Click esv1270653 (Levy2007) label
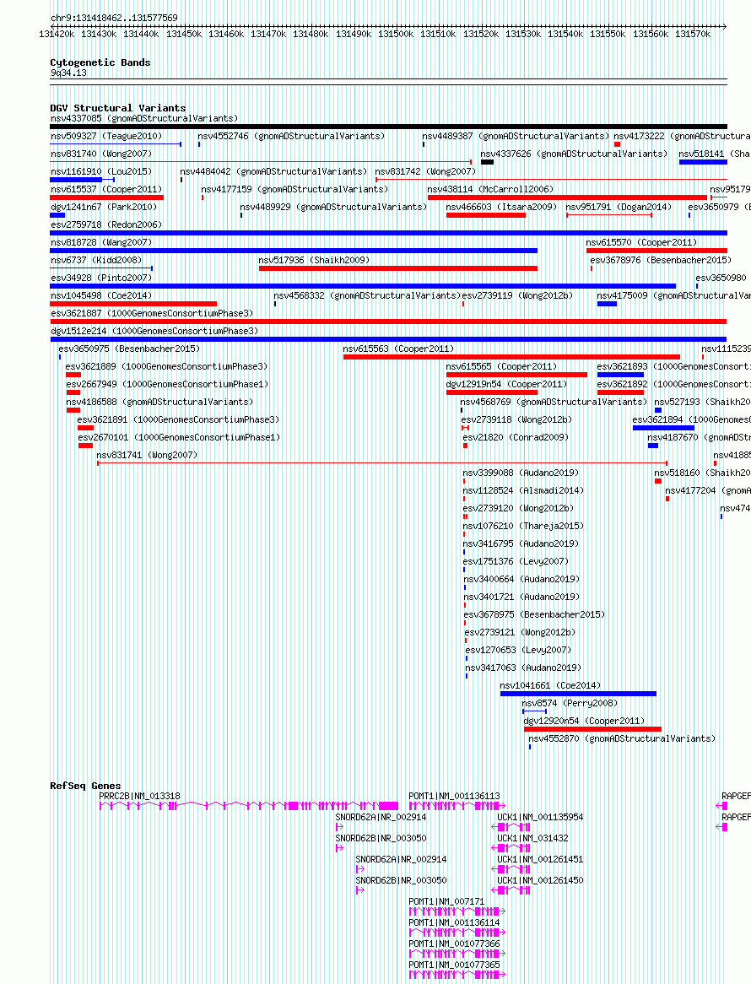751x984 pixels. [518, 650]
